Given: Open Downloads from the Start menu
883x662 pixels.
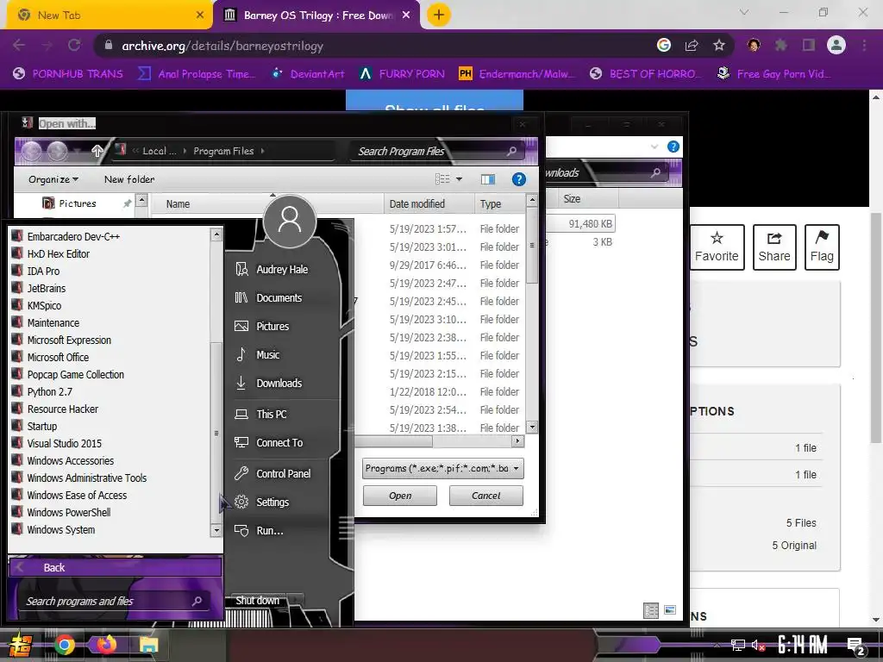Looking at the screenshot, I should click(x=279, y=383).
